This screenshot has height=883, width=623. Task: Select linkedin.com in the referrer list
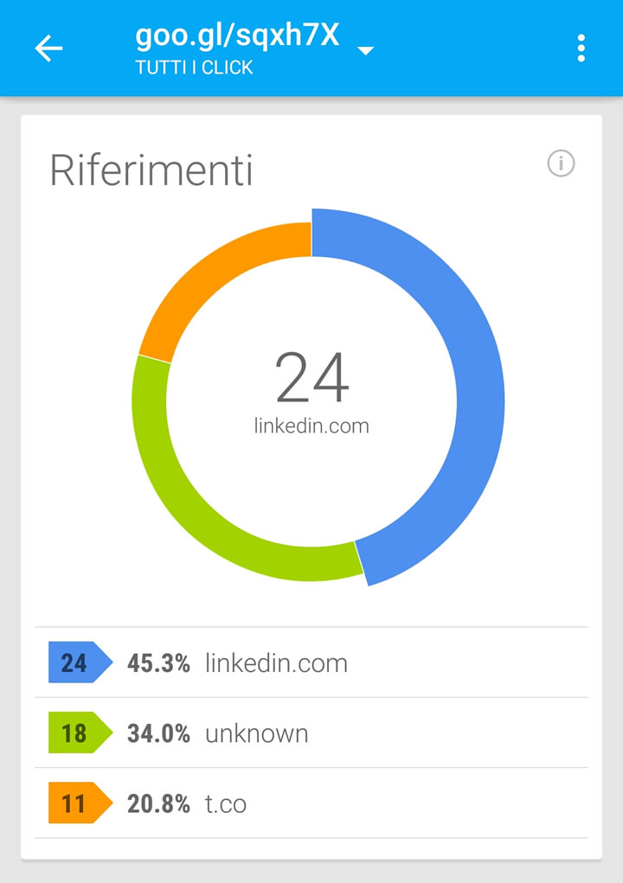(276, 663)
